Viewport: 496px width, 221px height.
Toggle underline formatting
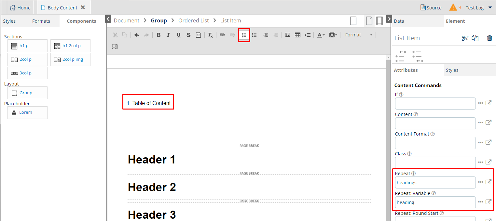(178, 35)
